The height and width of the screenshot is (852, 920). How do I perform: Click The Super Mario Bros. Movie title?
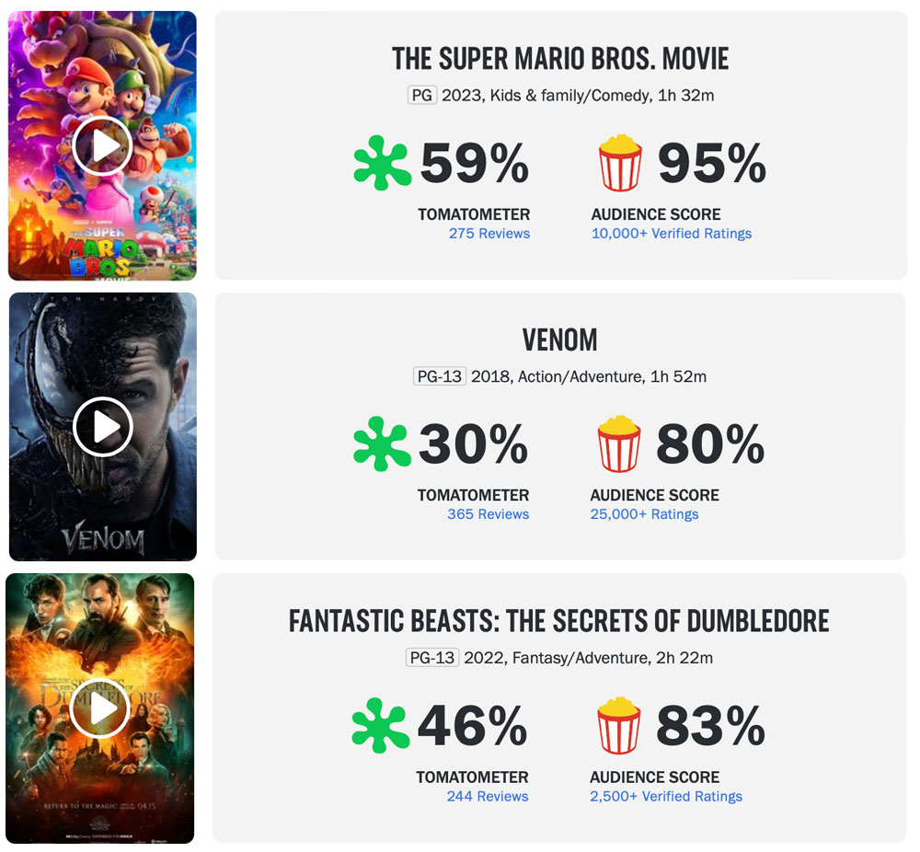point(560,59)
